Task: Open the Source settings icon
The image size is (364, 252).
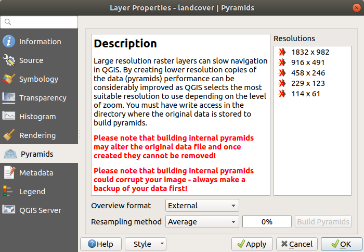Action: (9, 60)
